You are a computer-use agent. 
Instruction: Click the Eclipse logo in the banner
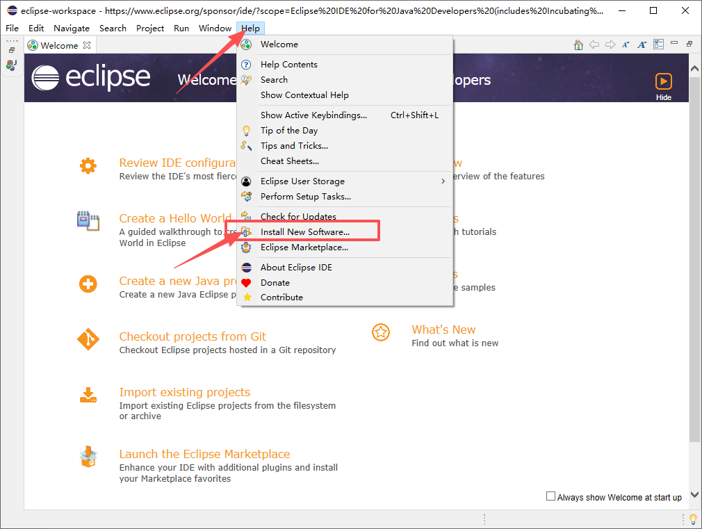91,77
